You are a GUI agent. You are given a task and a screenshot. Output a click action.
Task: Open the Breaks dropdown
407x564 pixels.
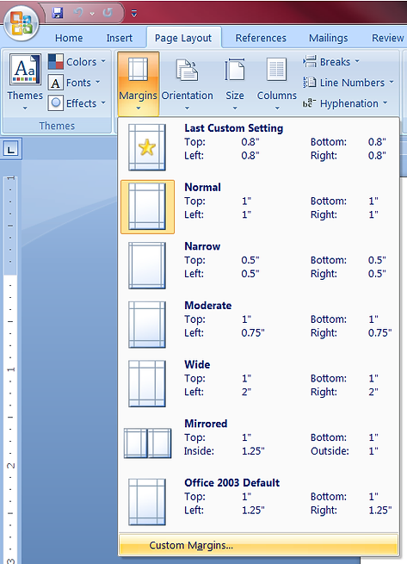[330, 62]
